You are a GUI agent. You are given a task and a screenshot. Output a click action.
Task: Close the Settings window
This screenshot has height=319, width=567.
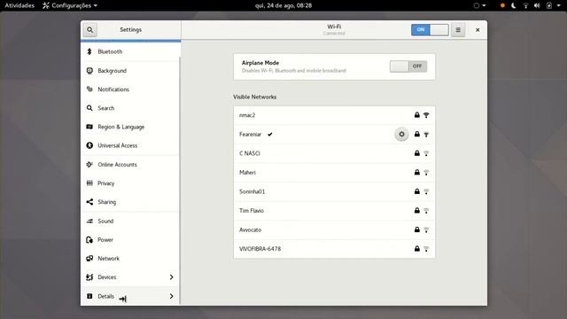tap(478, 30)
